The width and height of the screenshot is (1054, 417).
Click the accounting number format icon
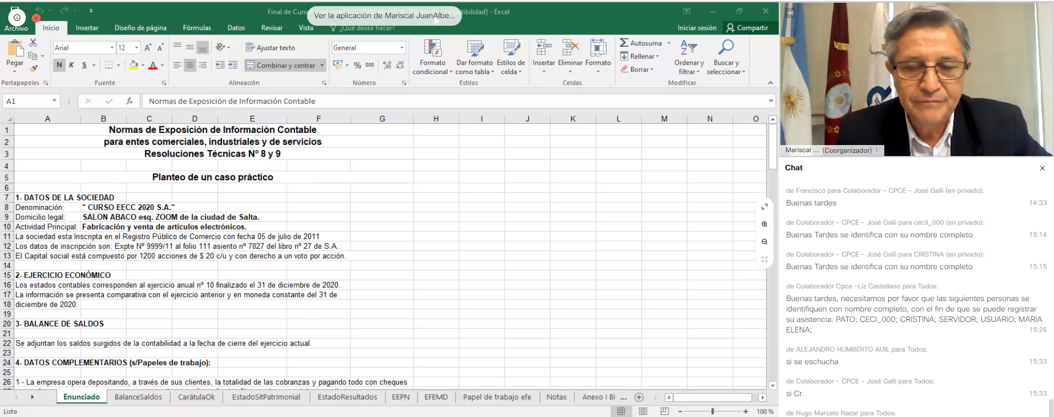pyautogui.click(x=337, y=65)
